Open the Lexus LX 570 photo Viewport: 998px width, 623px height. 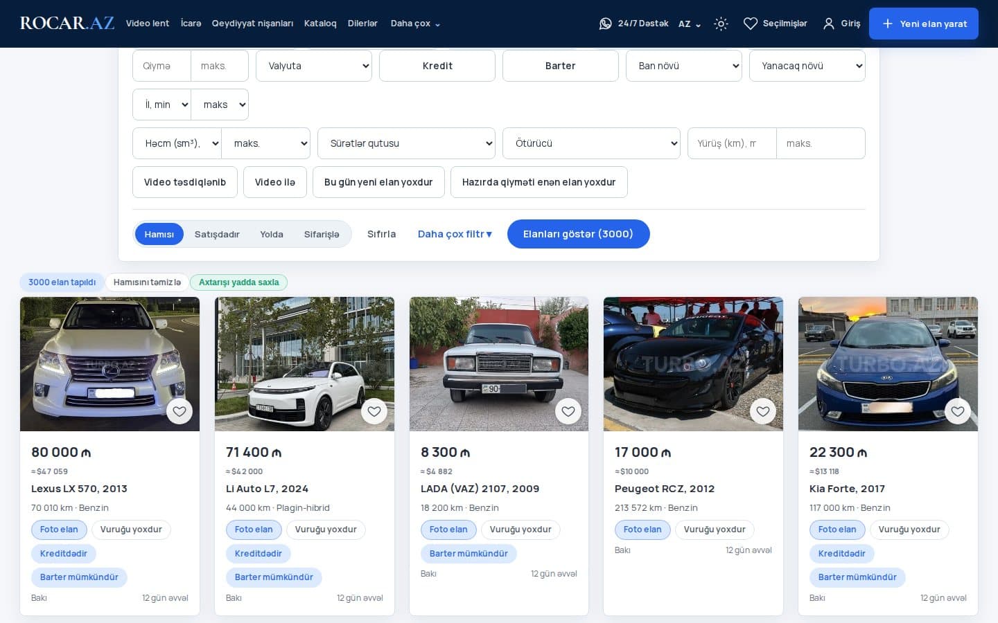coord(110,364)
